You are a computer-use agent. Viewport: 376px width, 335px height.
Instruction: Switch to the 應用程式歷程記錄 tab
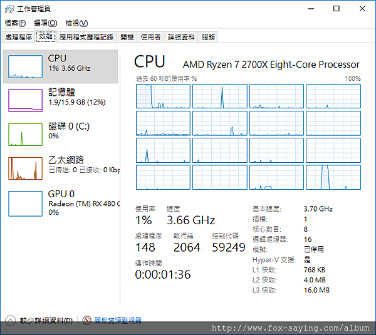click(86, 37)
